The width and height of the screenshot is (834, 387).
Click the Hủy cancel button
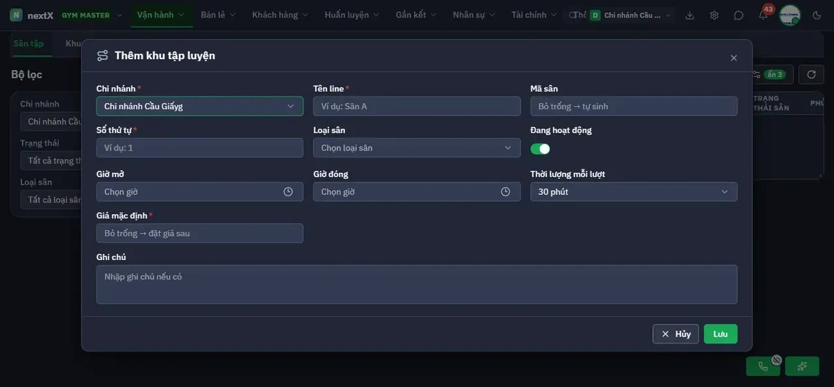point(676,334)
